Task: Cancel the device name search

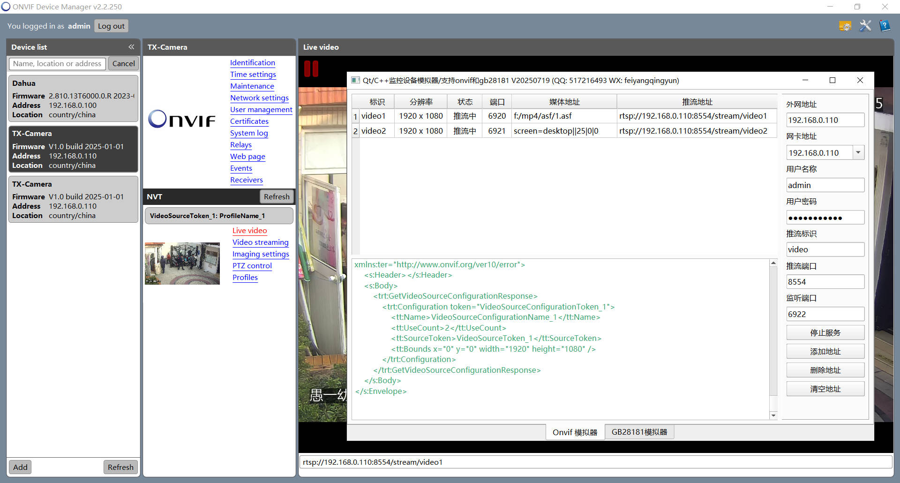Action: [x=123, y=63]
